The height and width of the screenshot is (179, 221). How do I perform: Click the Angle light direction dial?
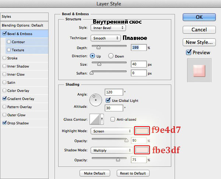[96, 100]
